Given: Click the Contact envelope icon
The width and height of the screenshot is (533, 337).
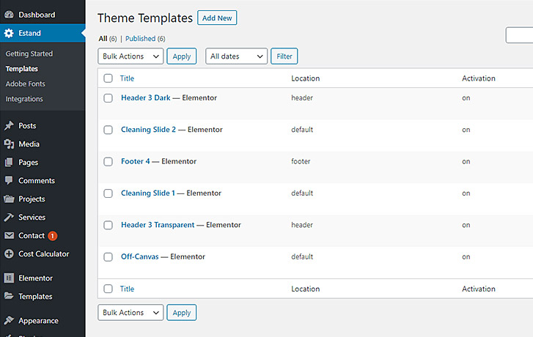Looking at the screenshot, I should 10,235.
